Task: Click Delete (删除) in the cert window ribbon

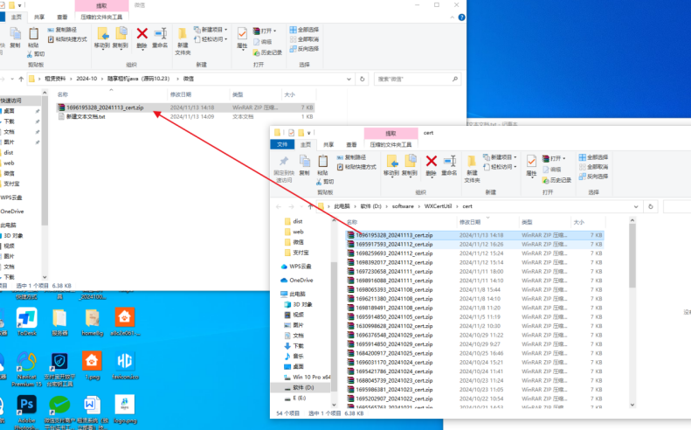Action: (431, 165)
